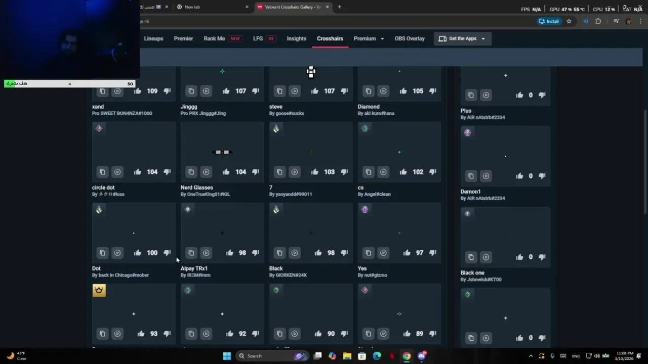Go to the Premier section
This screenshot has width=648, height=364.
click(x=183, y=38)
